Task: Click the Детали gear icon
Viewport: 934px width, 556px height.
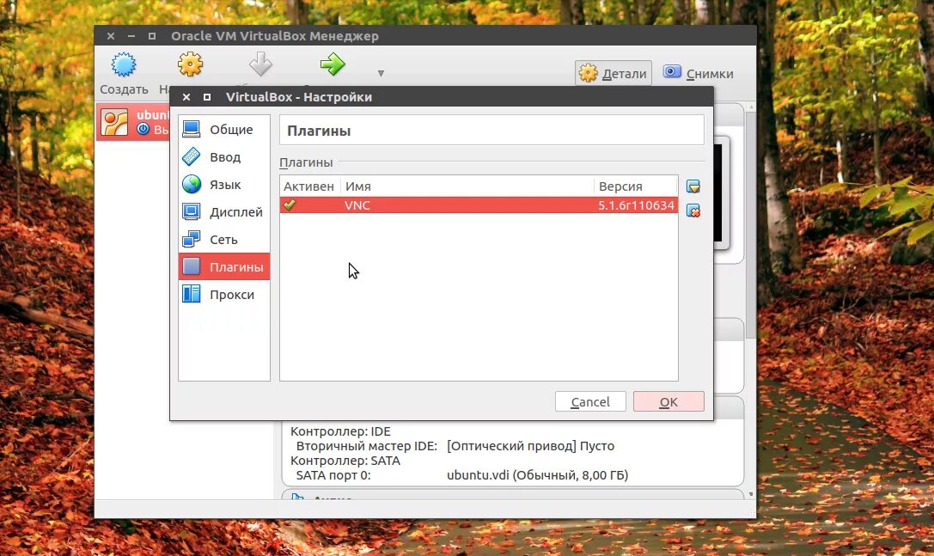Action: coord(588,73)
